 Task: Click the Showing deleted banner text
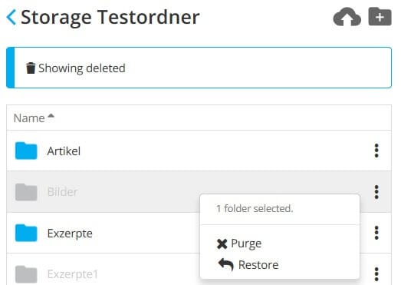(82, 68)
